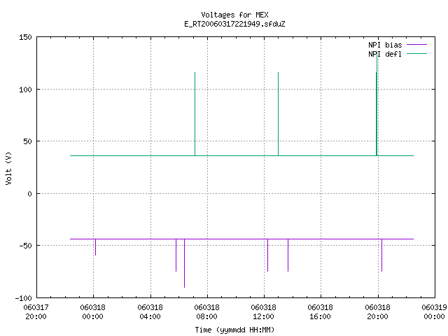Click the green NPI defl legend line
The image size is (448, 336).
pos(416,54)
